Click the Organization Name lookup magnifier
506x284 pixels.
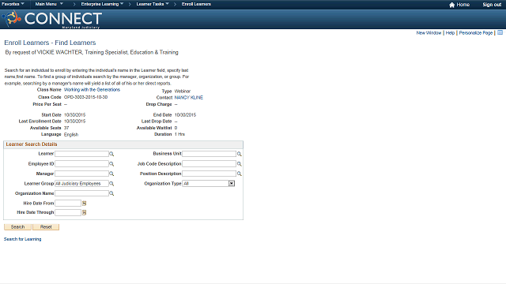click(x=111, y=193)
